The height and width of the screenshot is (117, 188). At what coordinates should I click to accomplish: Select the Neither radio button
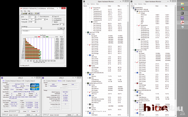53,22
